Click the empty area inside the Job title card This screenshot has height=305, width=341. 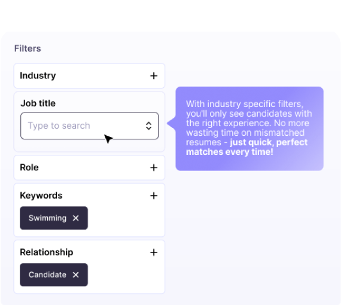coord(89,145)
